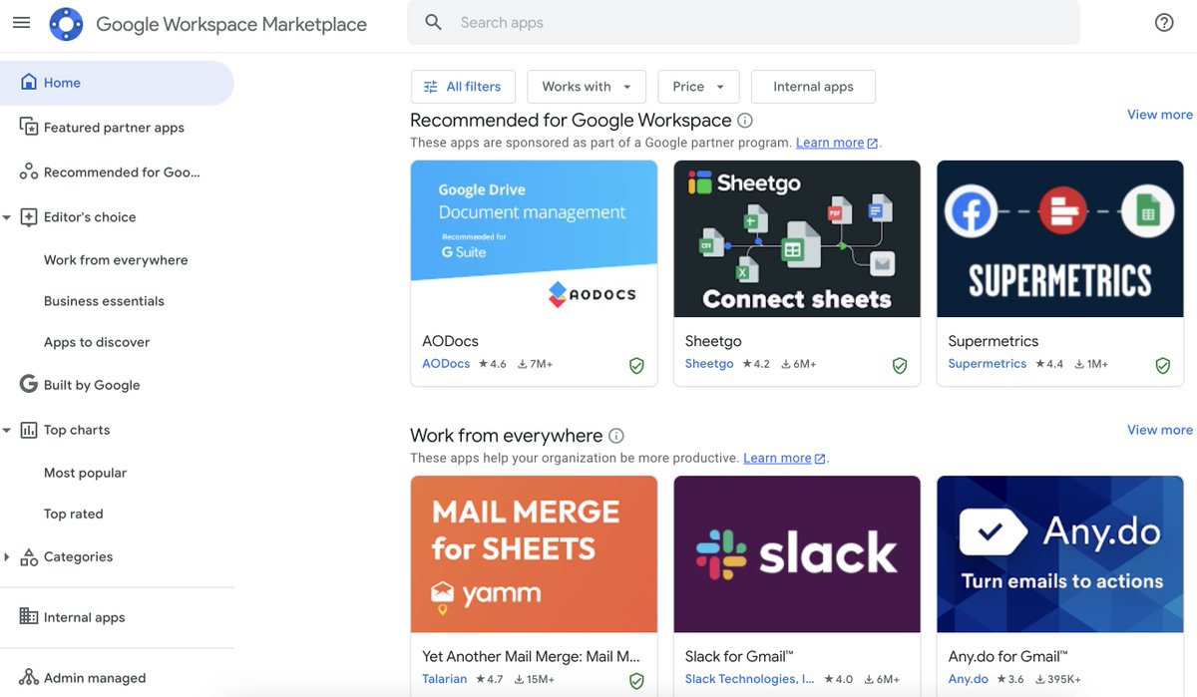Open Business essentials sidebar item
1197x697 pixels.
click(x=104, y=301)
